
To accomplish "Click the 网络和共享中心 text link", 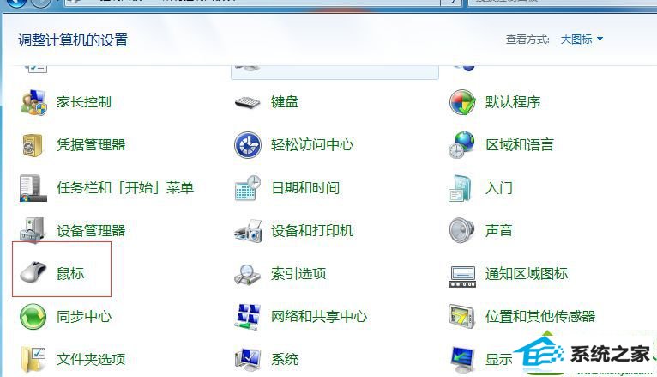I will [x=319, y=317].
